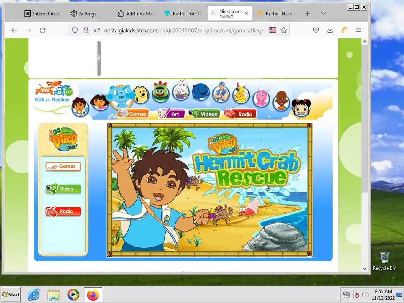Switch to the Ruffle | Flash tab
Viewport: 404px width, 303px height.
pyautogui.click(x=277, y=14)
